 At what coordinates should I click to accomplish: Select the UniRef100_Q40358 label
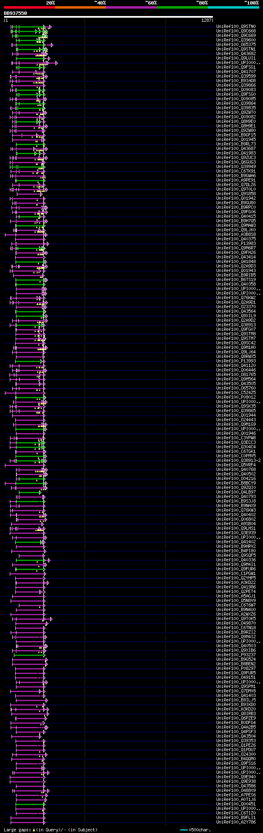pos(236,284)
